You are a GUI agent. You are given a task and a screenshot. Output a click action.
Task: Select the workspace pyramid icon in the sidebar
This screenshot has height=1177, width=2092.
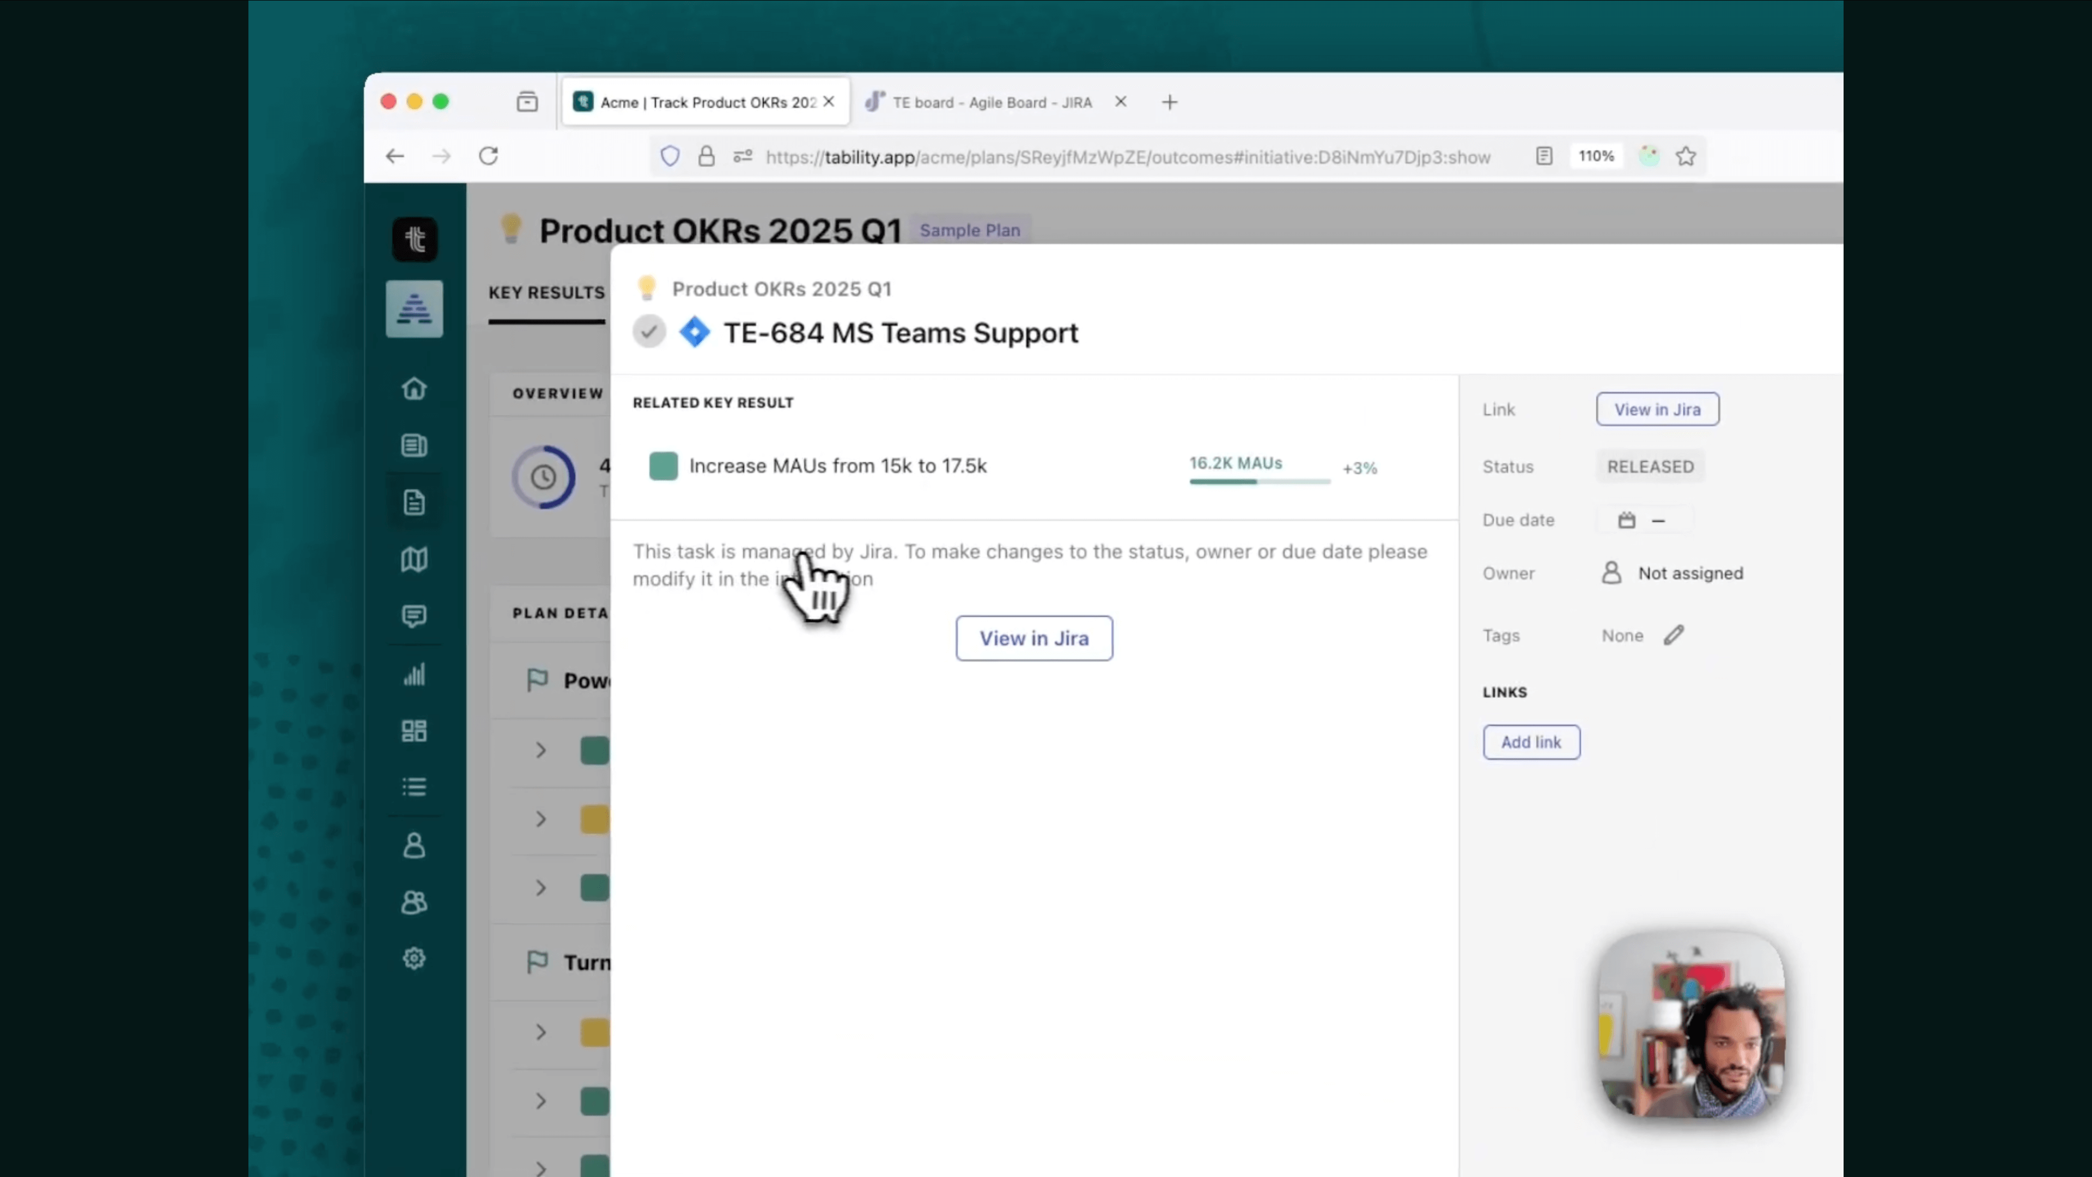(414, 308)
